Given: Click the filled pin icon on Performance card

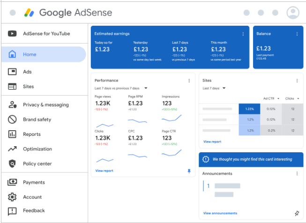Looking at the screenshot, I should [189, 171].
